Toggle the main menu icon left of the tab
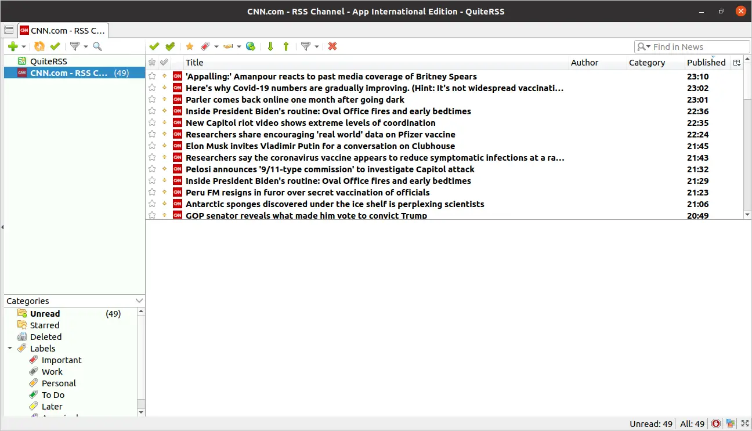Image resolution: width=752 pixels, height=431 pixels. [x=9, y=30]
